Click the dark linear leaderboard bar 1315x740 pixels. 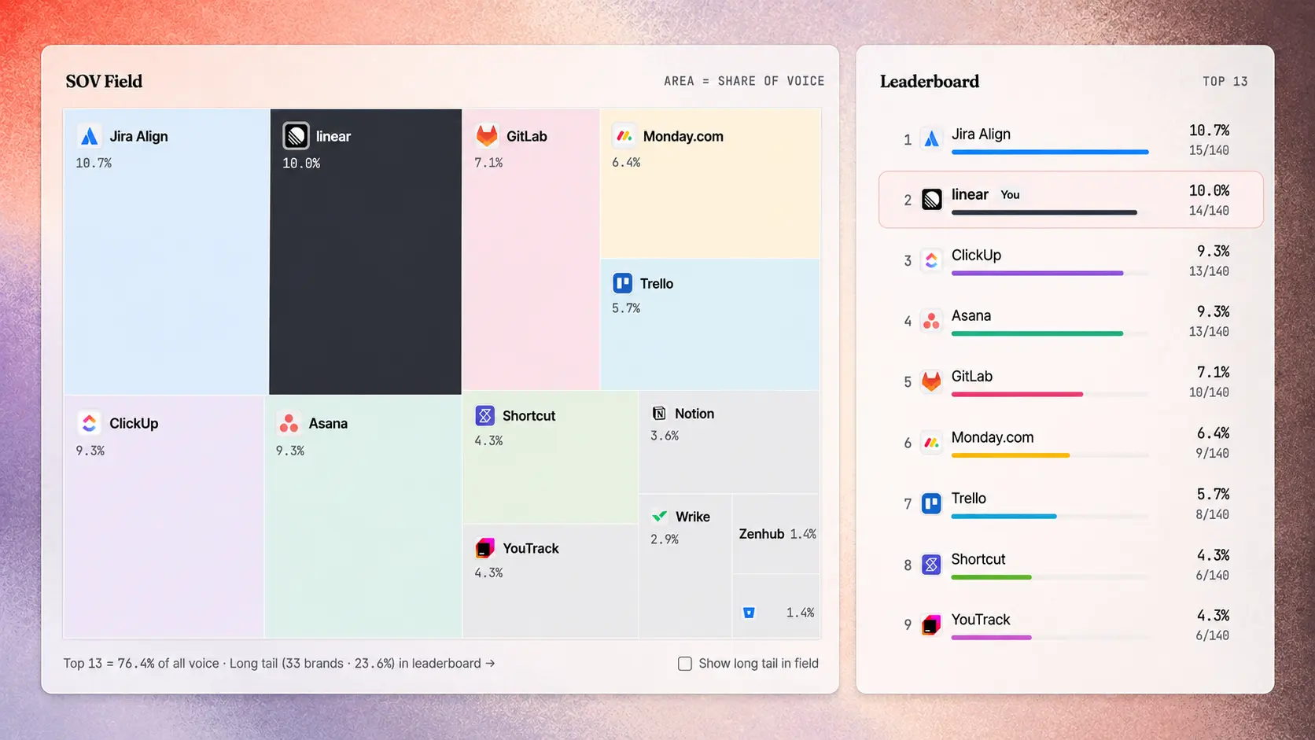[1044, 212]
